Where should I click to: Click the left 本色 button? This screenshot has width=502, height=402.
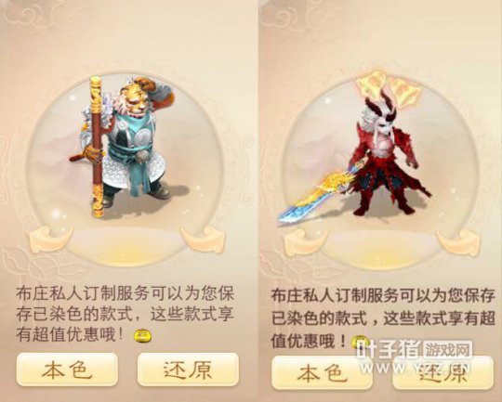67,370
